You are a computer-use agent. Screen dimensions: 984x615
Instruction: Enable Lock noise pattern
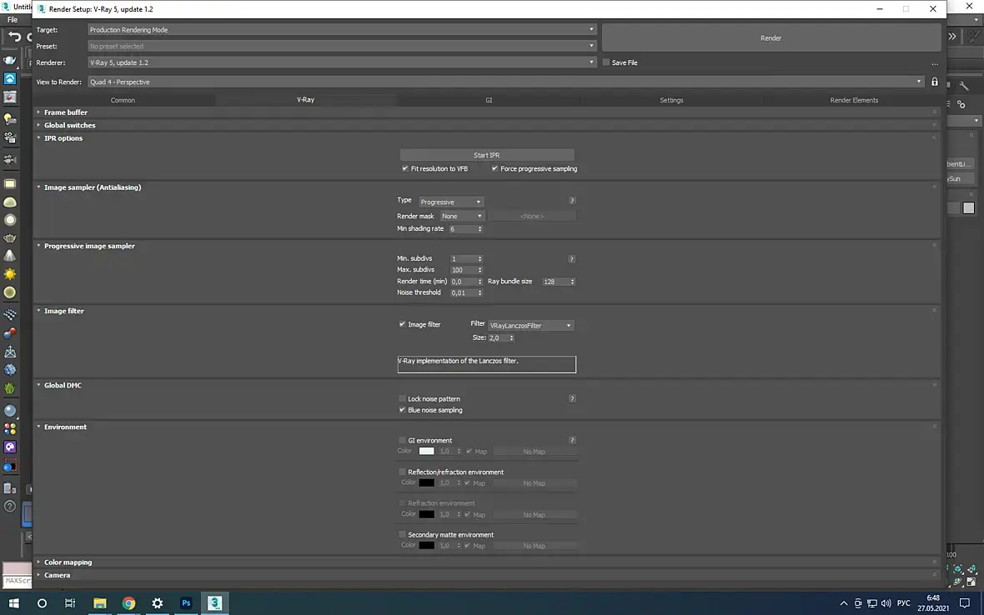click(402, 398)
